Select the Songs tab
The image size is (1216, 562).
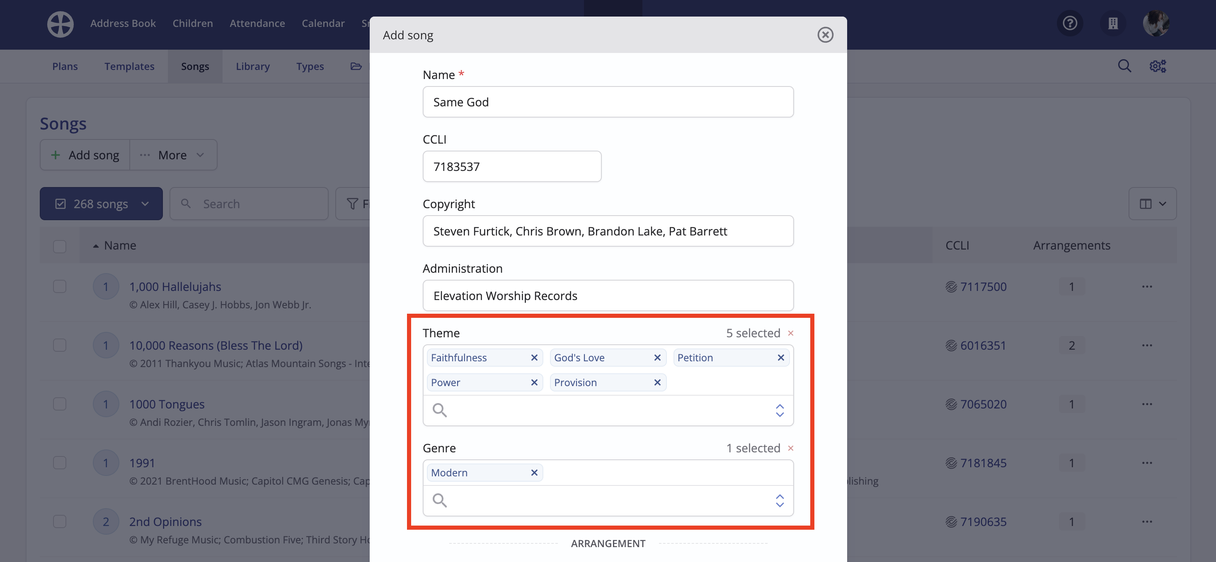(x=195, y=67)
